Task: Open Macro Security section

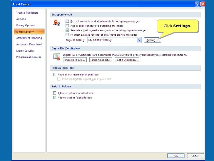Action: click(25, 51)
